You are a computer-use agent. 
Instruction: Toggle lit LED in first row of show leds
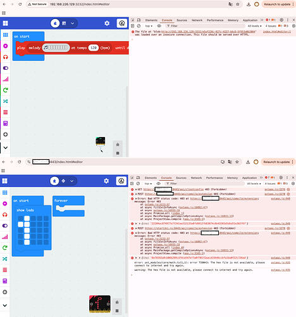[27, 218]
